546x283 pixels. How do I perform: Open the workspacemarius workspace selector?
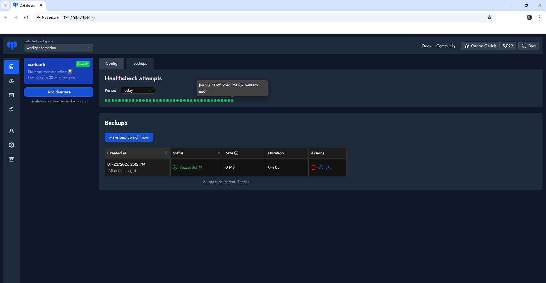[59, 48]
